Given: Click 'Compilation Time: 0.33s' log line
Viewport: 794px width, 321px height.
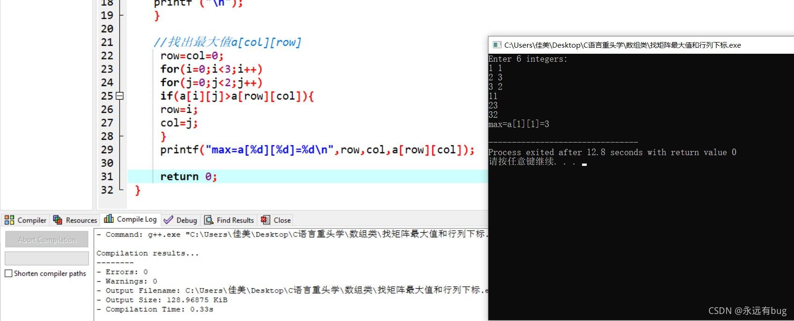Looking at the screenshot, I should (155, 309).
